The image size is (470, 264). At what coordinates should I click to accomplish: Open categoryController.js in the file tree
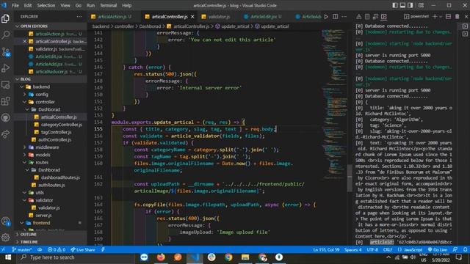(x=61, y=124)
